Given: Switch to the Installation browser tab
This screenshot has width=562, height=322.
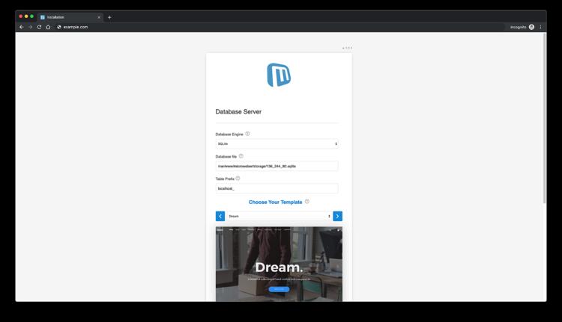Looking at the screenshot, I should [69, 16].
